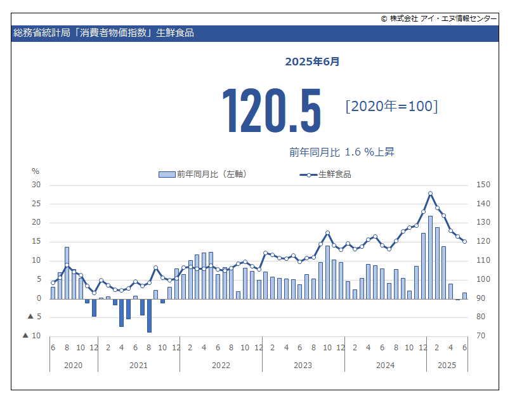510x403 pixels.
Task: Click the tall bar for August 2020
Action: (67, 273)
